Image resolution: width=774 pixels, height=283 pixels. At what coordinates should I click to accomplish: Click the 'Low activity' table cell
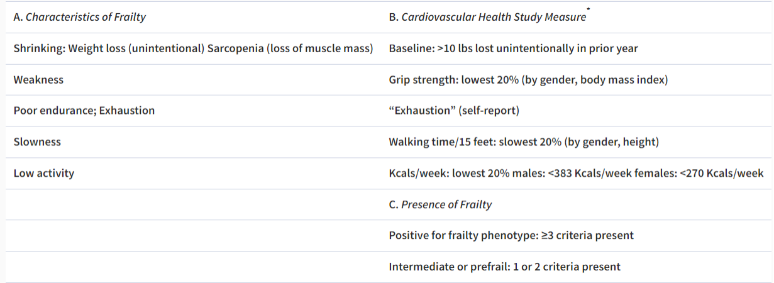point(43,173)
